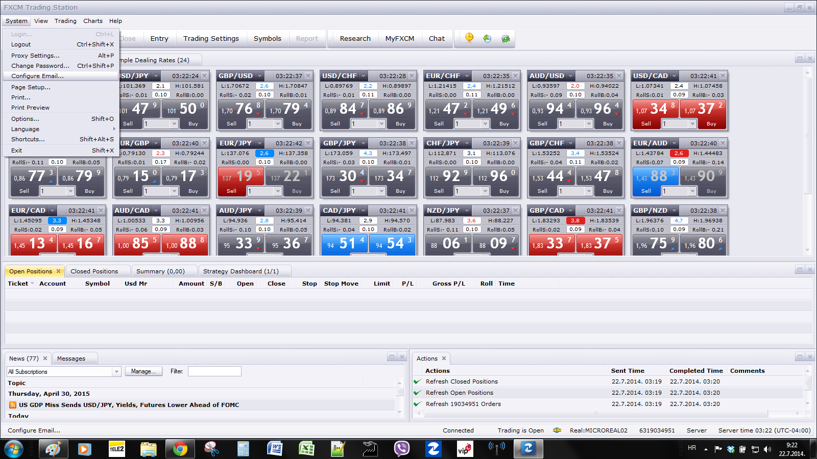Expand the GBP/USD amount dropdown
Image resolution: width=817 pixels, height=459 pixels.
point(278,124)
